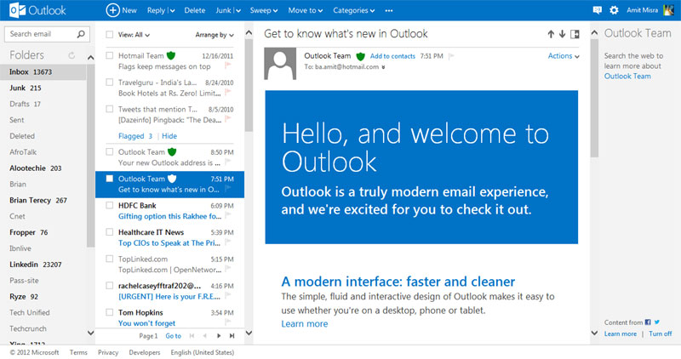This screenshot has width=681, height=359.
Task: Click the folder pane scrollbar
Action: (90, 156)
